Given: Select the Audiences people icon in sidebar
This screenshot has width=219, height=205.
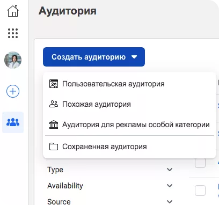Looking at the screenshot, I should 13,122.
